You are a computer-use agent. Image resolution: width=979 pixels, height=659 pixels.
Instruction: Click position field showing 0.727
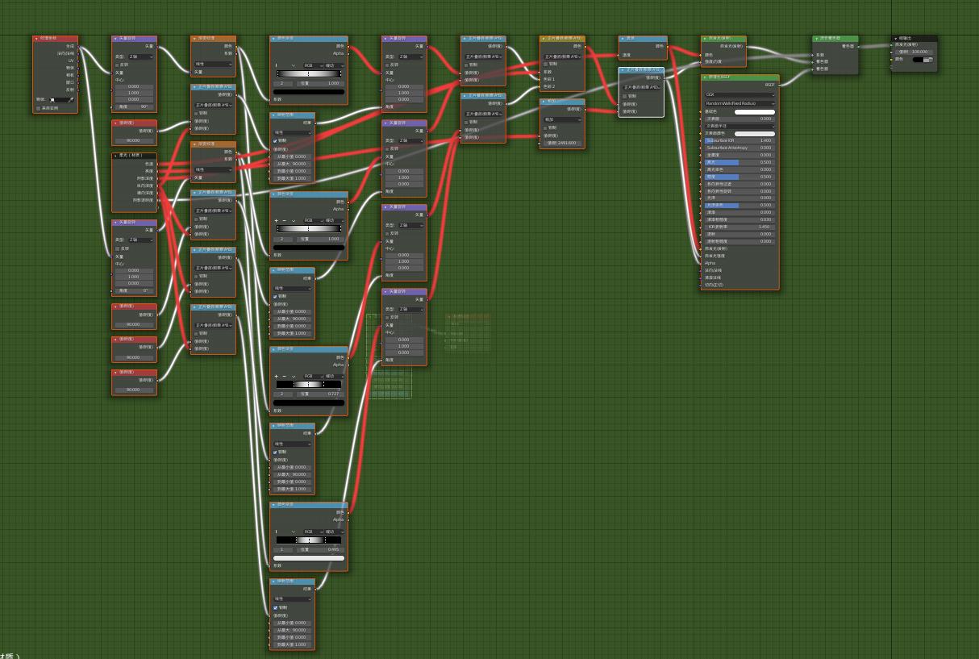(321, 394)
